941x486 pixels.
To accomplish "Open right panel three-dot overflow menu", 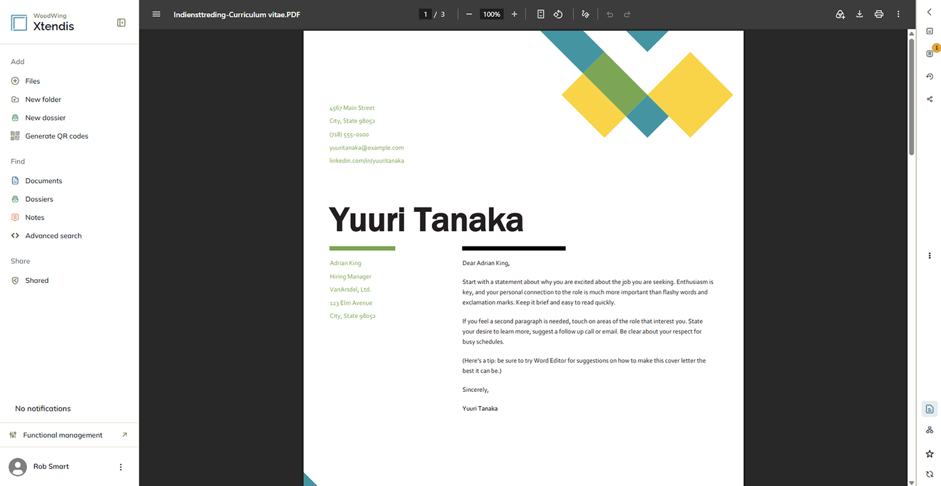I will tap(930, 255).
